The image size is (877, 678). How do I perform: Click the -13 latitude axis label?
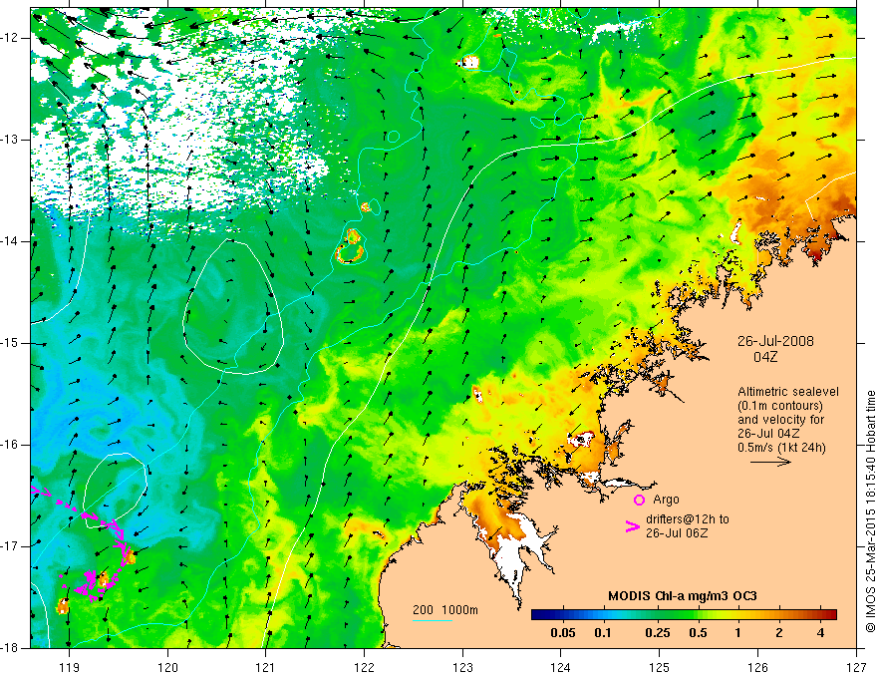[x=11, y=140]
